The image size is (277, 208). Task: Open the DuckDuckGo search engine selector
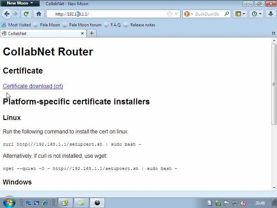click(x=188, y=14)
